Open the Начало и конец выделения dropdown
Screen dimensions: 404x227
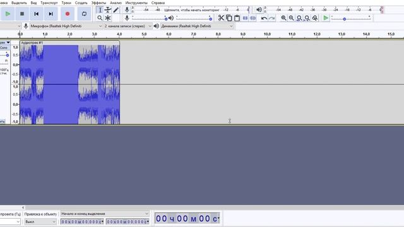(105, 214)
